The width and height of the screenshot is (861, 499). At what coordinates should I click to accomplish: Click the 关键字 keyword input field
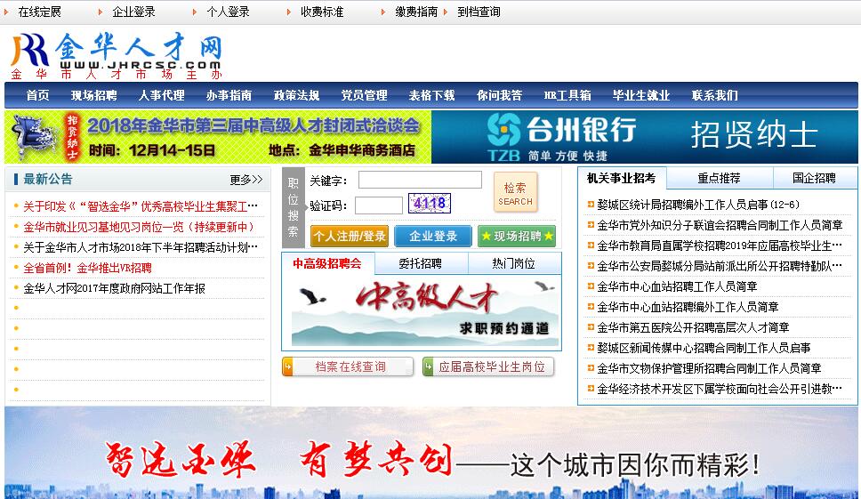(x=420, y=181)
